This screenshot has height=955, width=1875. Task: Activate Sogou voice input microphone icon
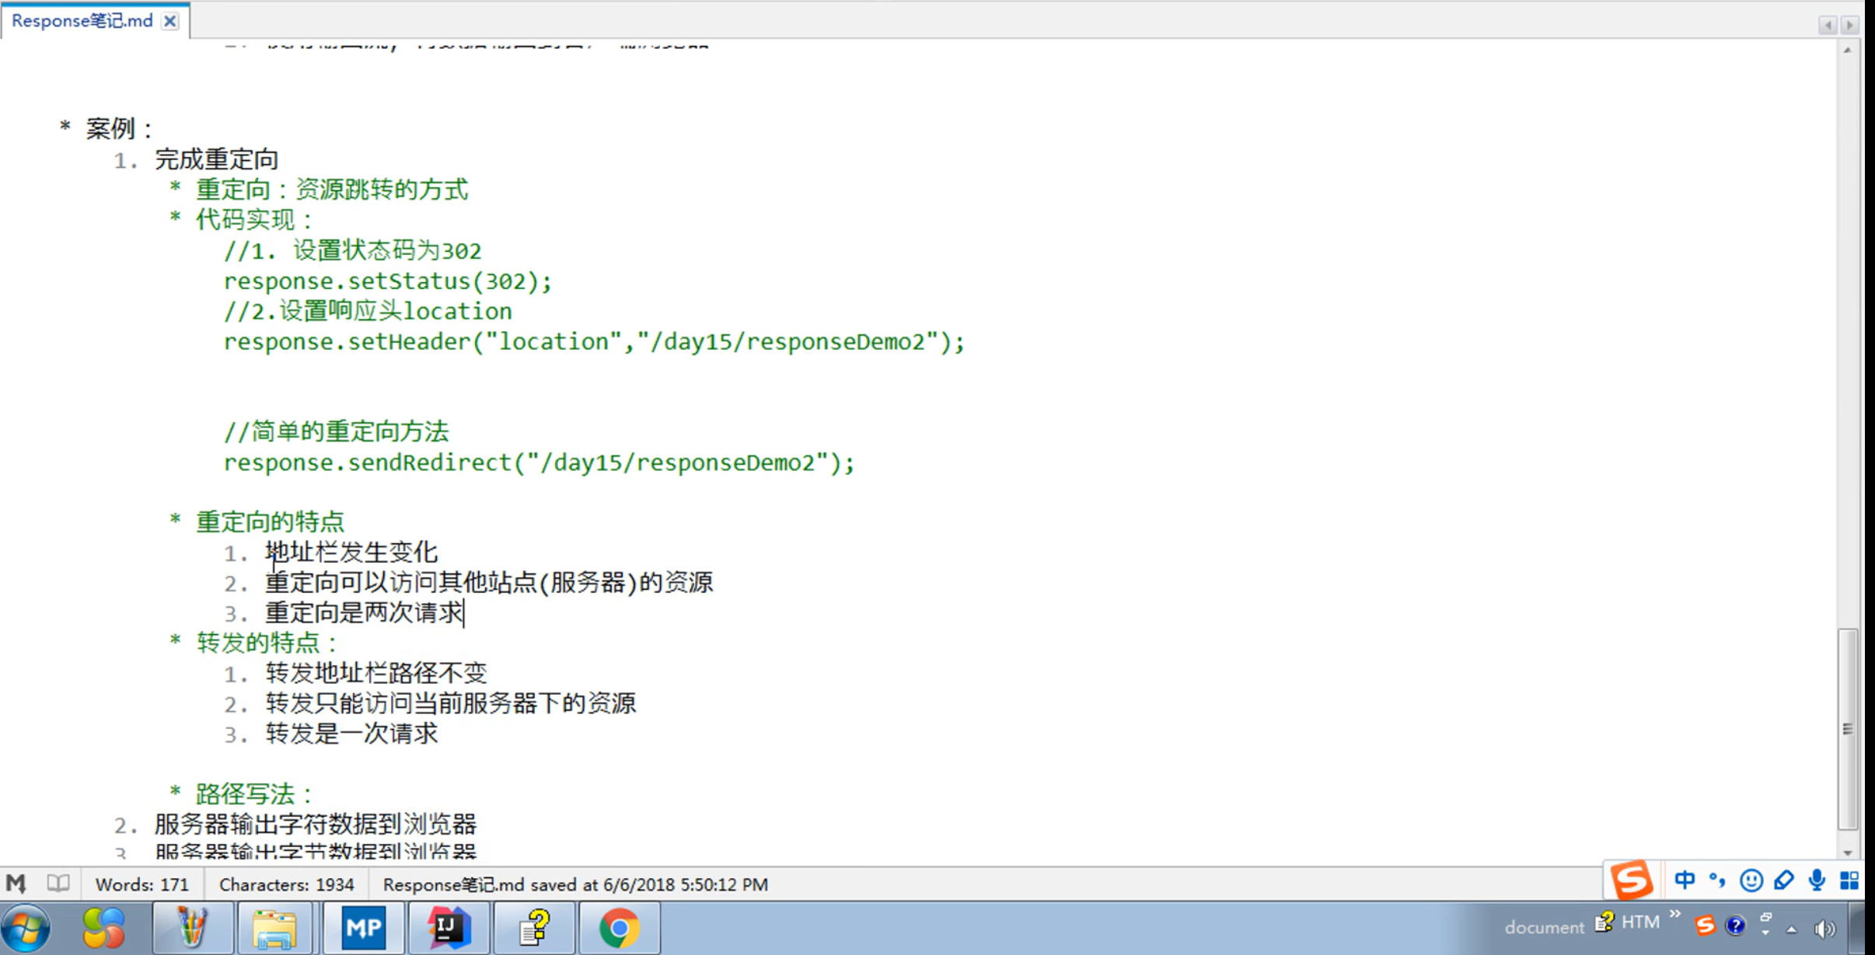pos(1815,880)
